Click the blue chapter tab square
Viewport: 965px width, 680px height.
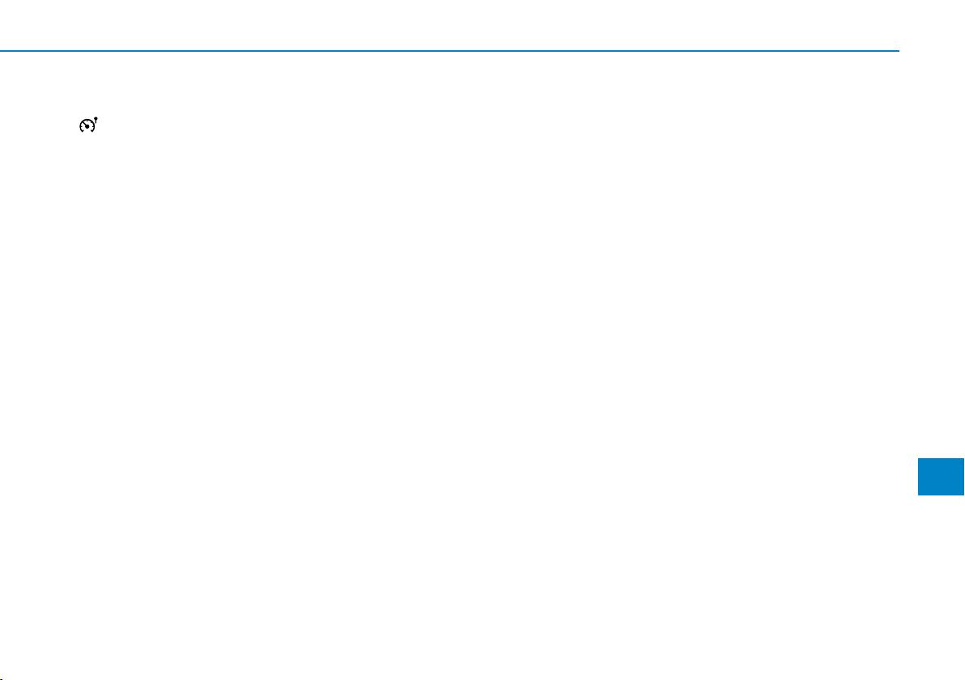click(x=941, y=476)
